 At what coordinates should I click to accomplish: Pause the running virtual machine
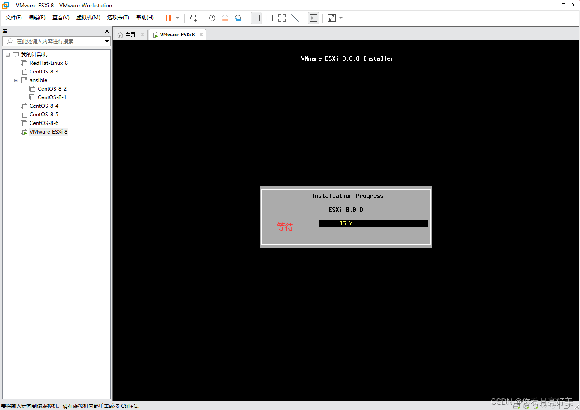168,18
